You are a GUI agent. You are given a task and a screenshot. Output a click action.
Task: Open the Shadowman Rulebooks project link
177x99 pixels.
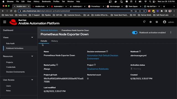(x=98, y=69)
